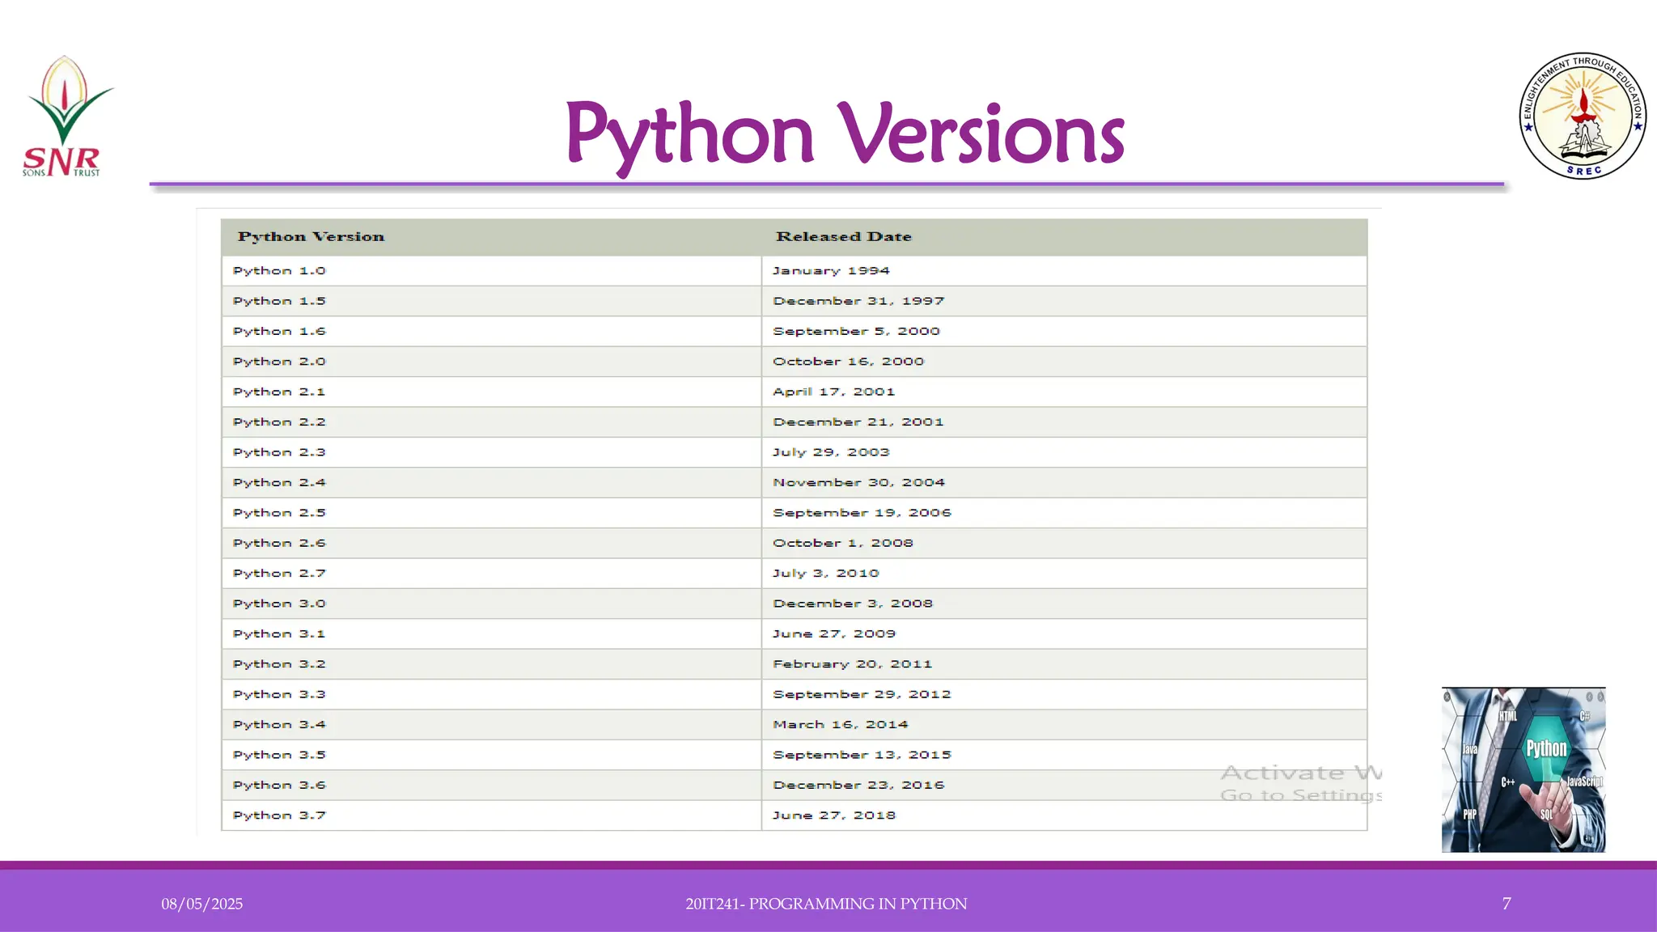This screenshot has height=932, width=1657.
Task: Click the December 21, 2001 cell
Action: [x=1065, y=422]
